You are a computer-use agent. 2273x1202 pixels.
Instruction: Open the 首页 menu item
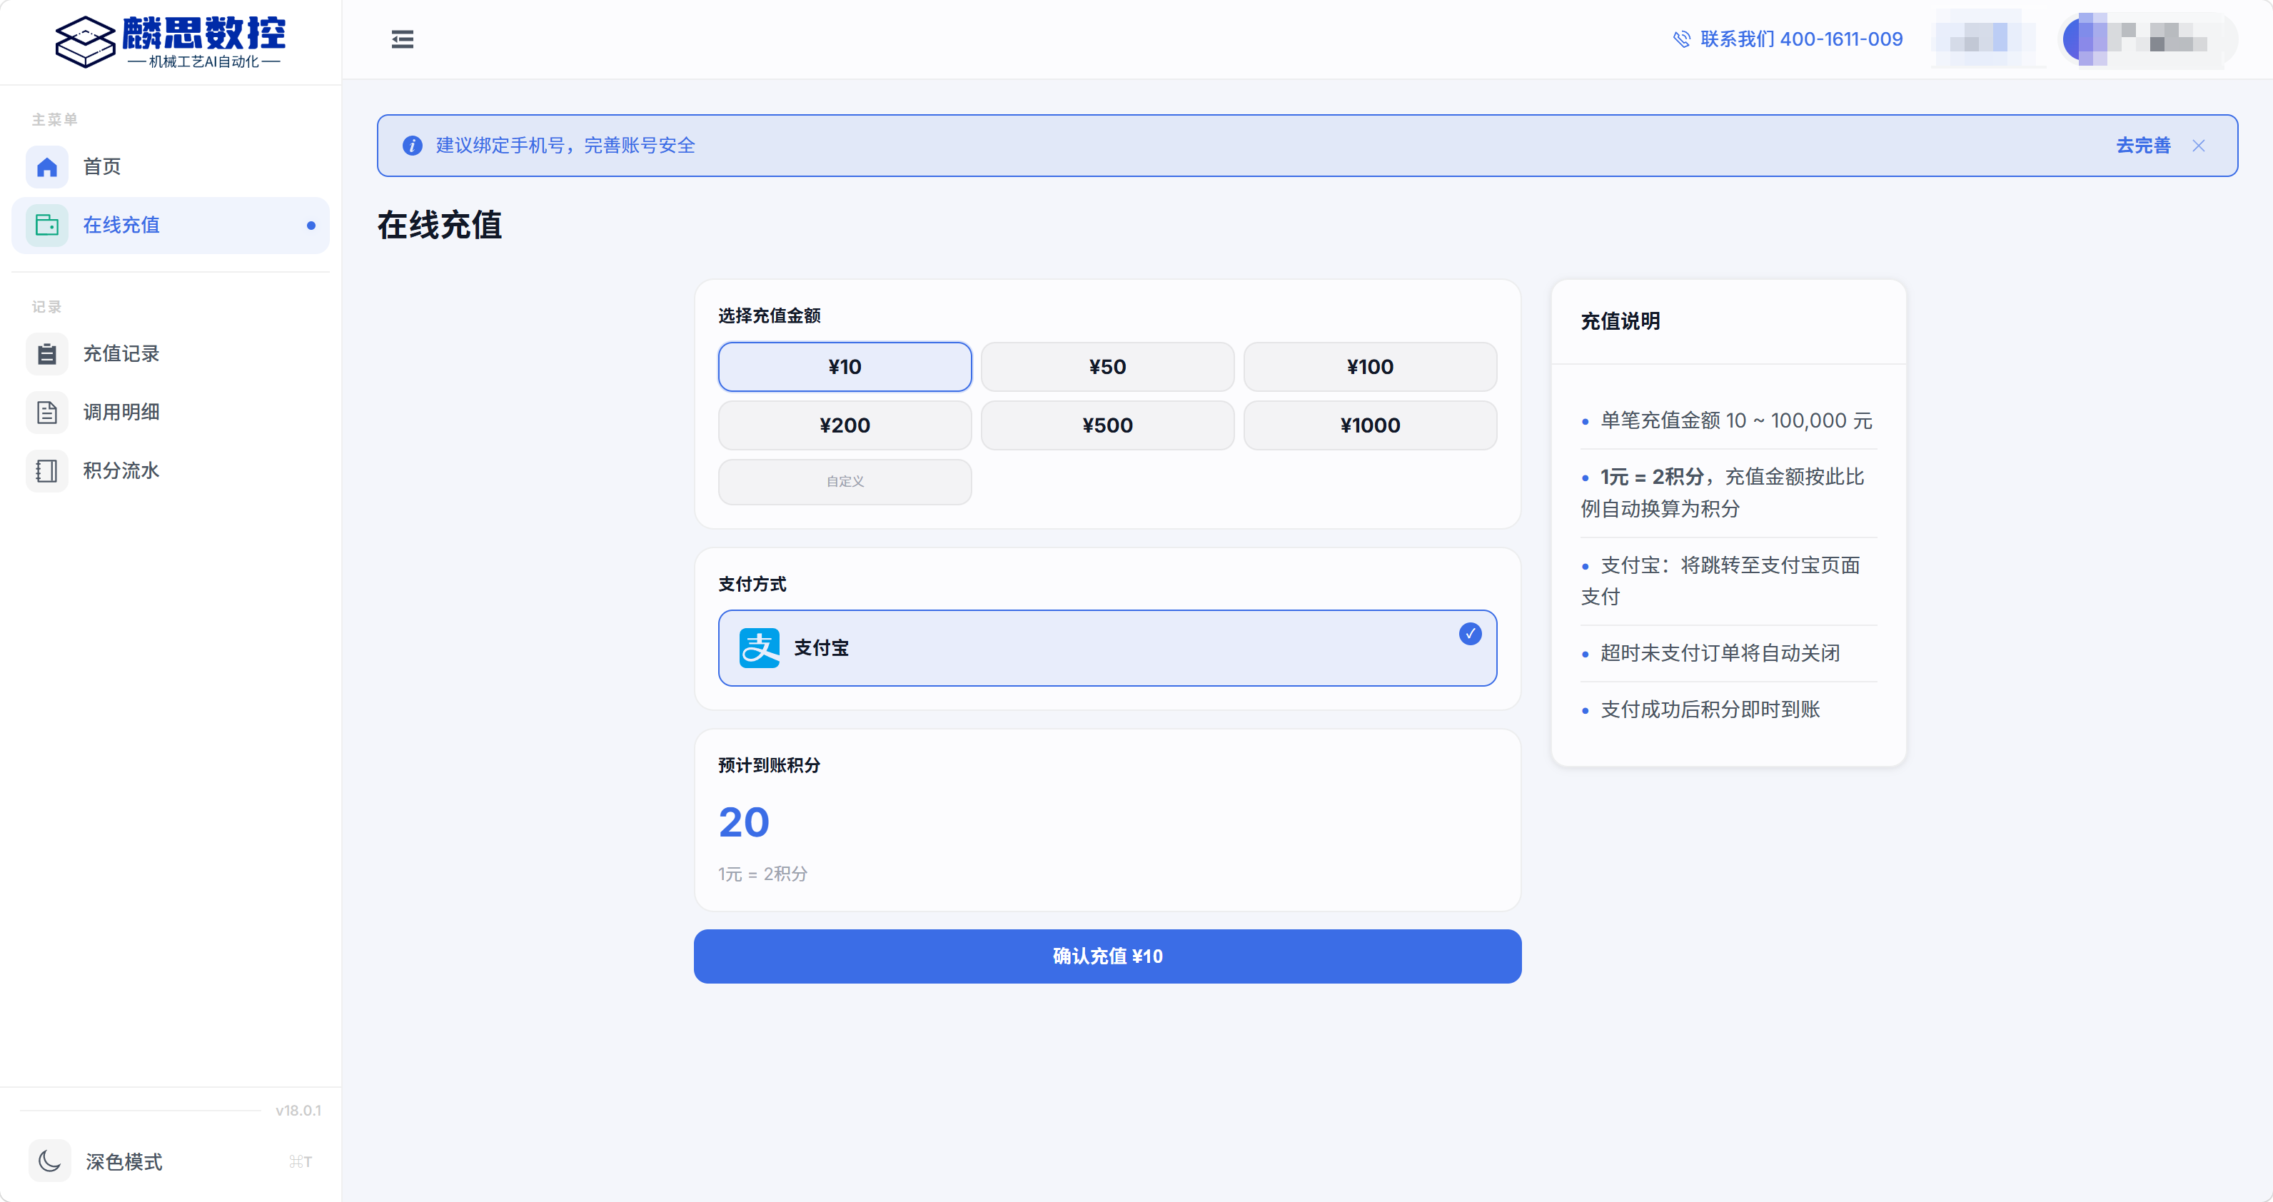click(171, 167)
